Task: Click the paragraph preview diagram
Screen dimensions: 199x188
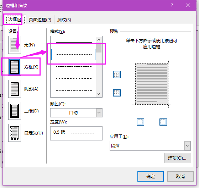Action: point(152,84)
